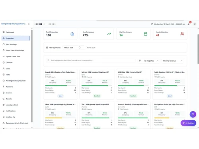This screenshot has width=199, height=149.
Task: Click the Total Properties value 108
Action: (x=49, y=35)
